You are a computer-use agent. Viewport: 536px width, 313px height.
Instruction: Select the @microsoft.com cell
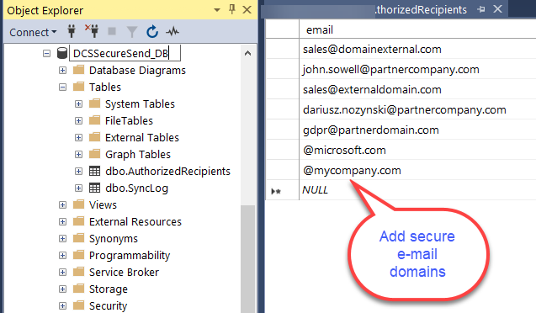click(417, 150)
